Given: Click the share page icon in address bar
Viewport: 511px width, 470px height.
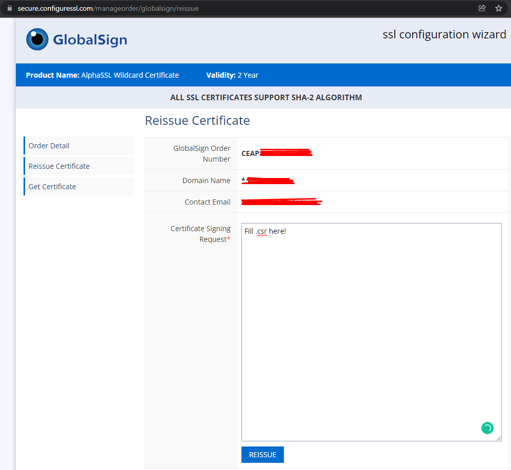Looking at the screenshot, I should pos(482,8).
